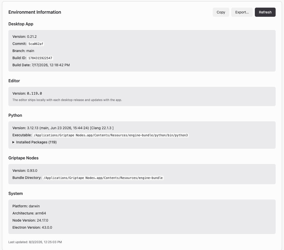This screenshot has height=250, width=284.
Task: Click the Griptape Nodes section heading
Action: click(x=23, y=158)
